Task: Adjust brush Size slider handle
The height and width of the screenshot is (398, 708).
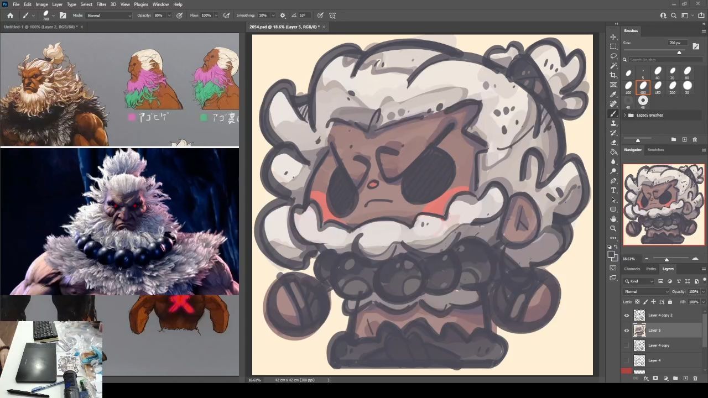Action: coord(679,53)
